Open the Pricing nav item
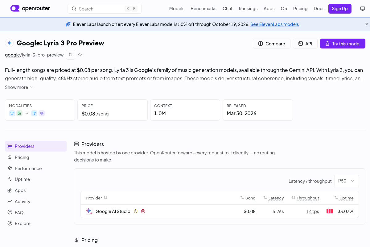This screenshot has height=247, width=370. click(x=300, y=9)
